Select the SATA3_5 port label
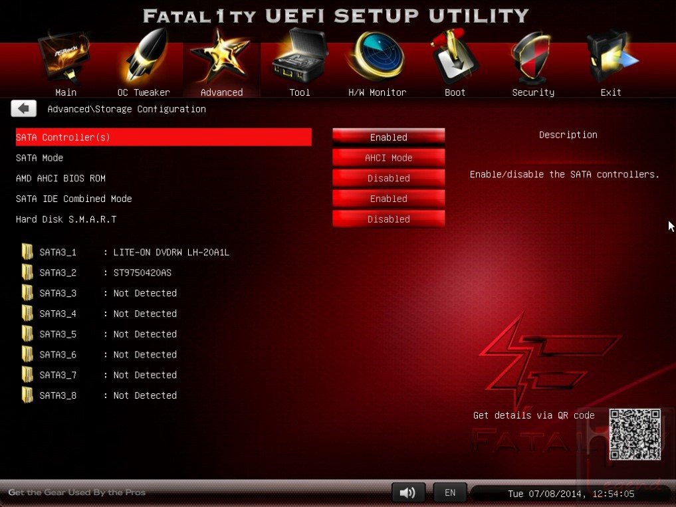676x507 pixels. pos(58,334)
